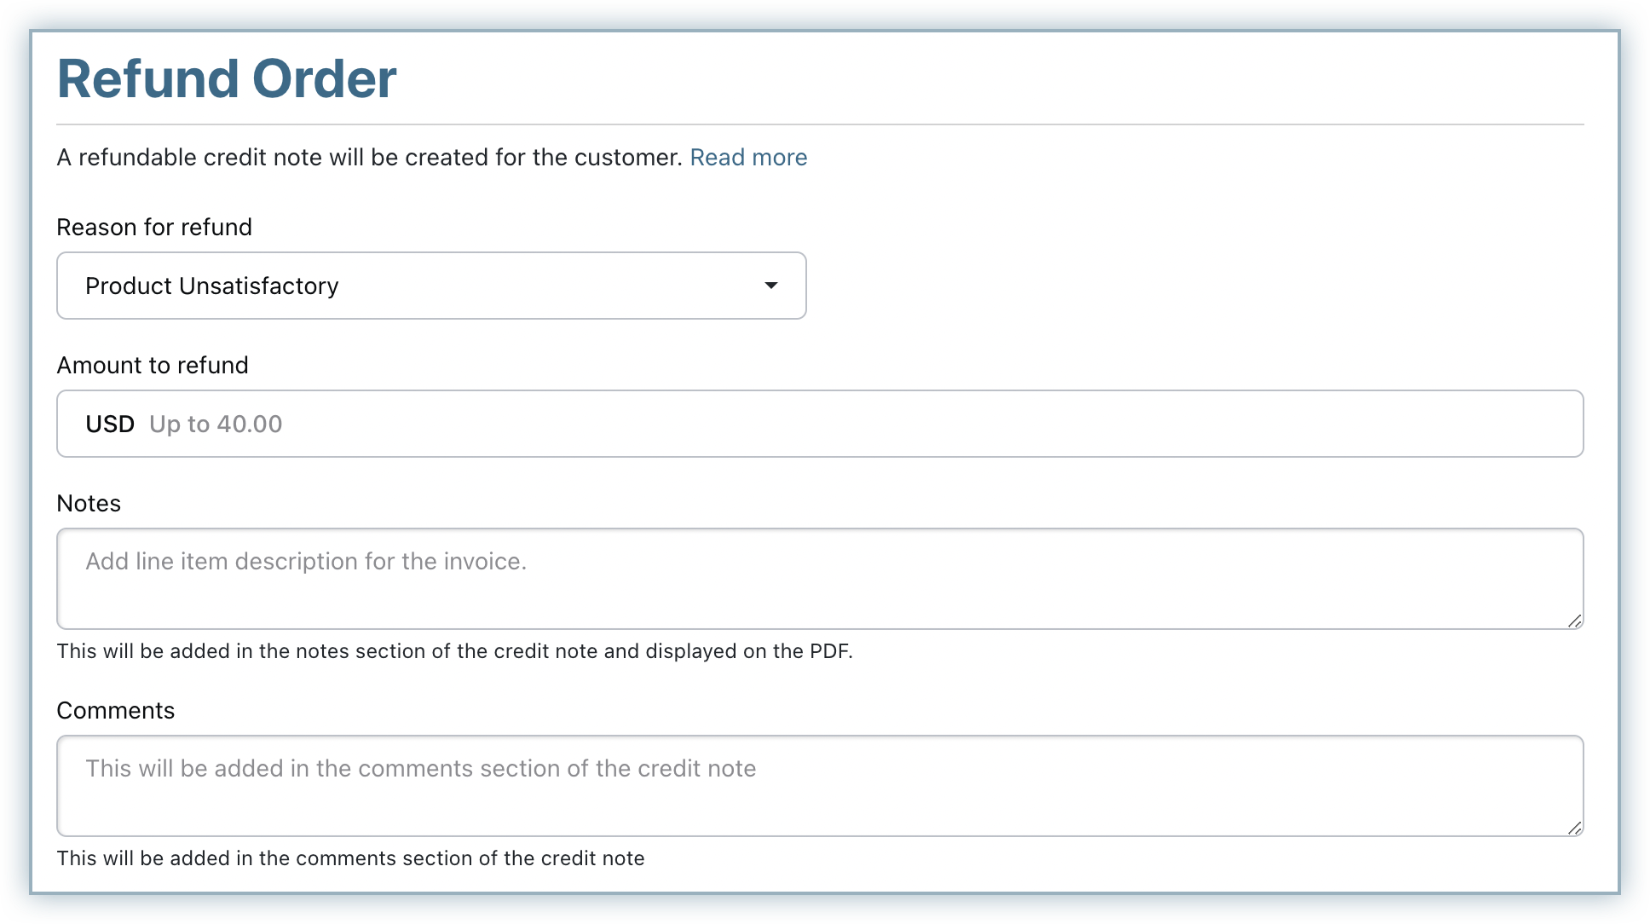Click the Comments text area resize handle
Viewport: 1650px width, 924px height.
1574,828
